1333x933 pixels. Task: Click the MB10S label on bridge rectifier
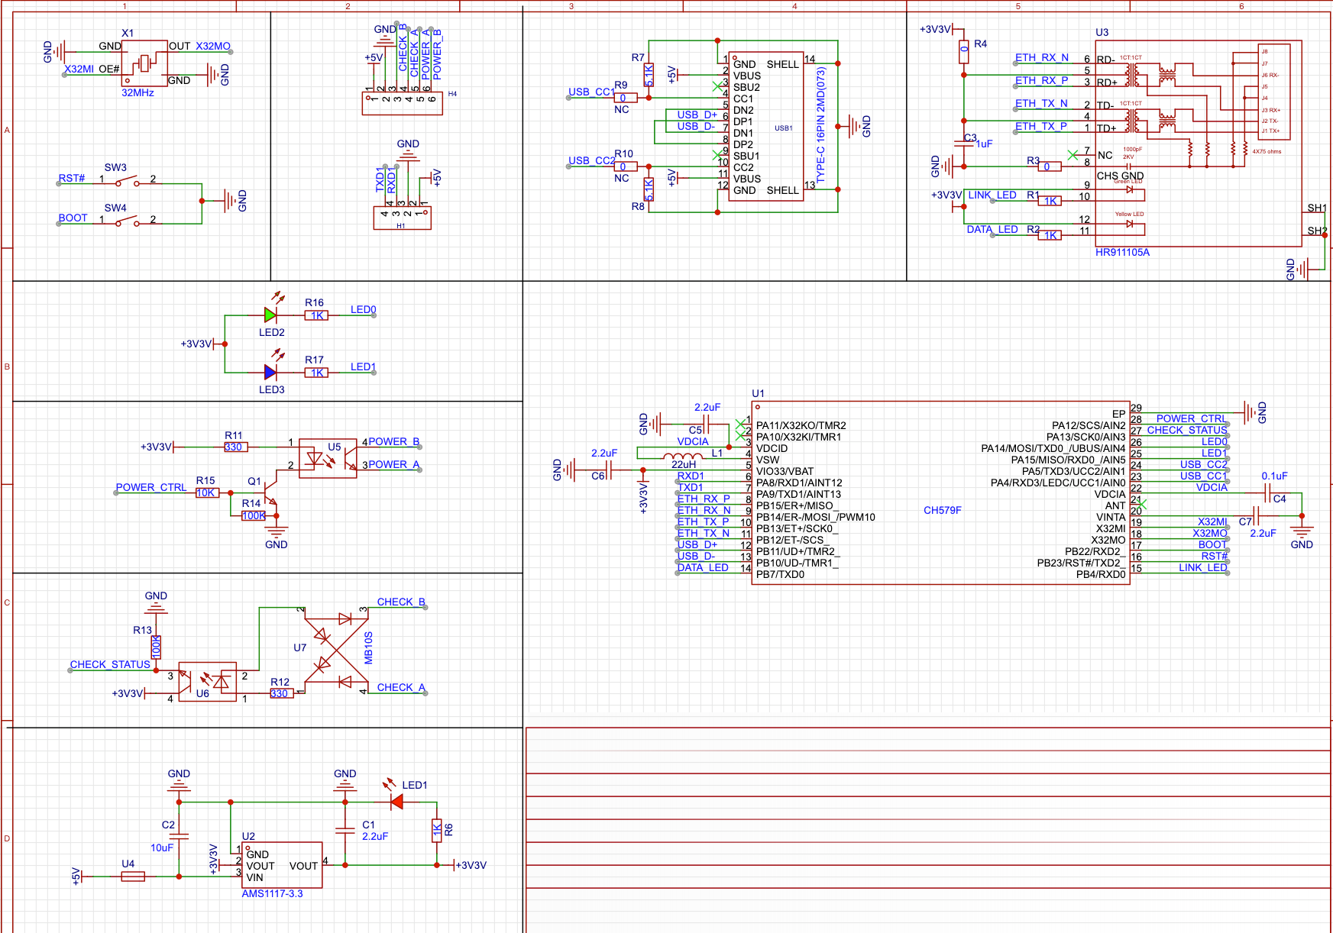tap(368, 648)
